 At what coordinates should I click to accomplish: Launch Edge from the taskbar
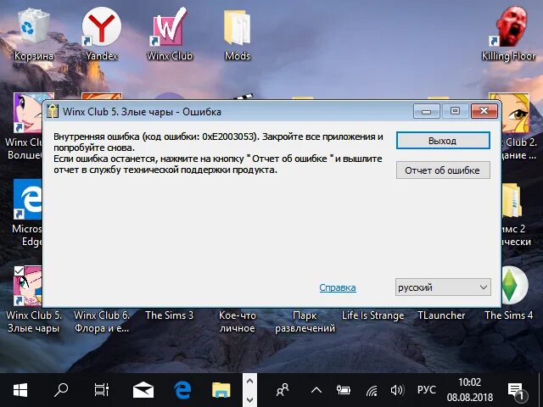click(182, 390)
